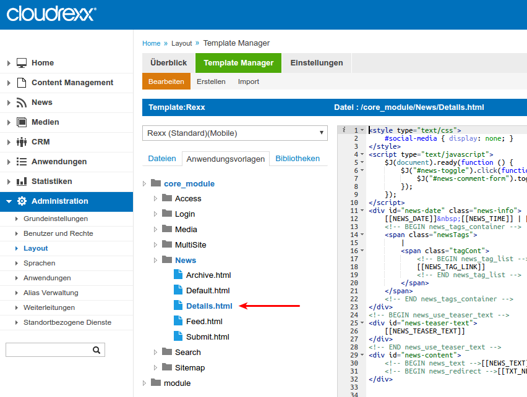Open the Einstellungen tab
527x397 pixels.
tap(317, 63)
